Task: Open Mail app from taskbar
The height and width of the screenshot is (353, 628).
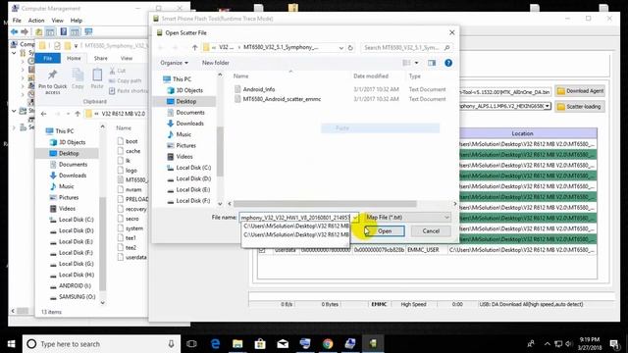Action: click(x=283, y=344)
